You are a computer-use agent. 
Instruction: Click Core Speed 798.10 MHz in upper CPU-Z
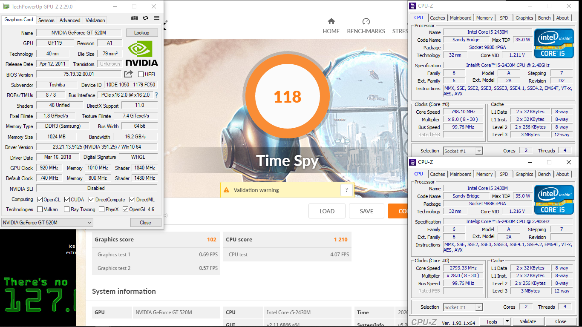click(463, 112)
